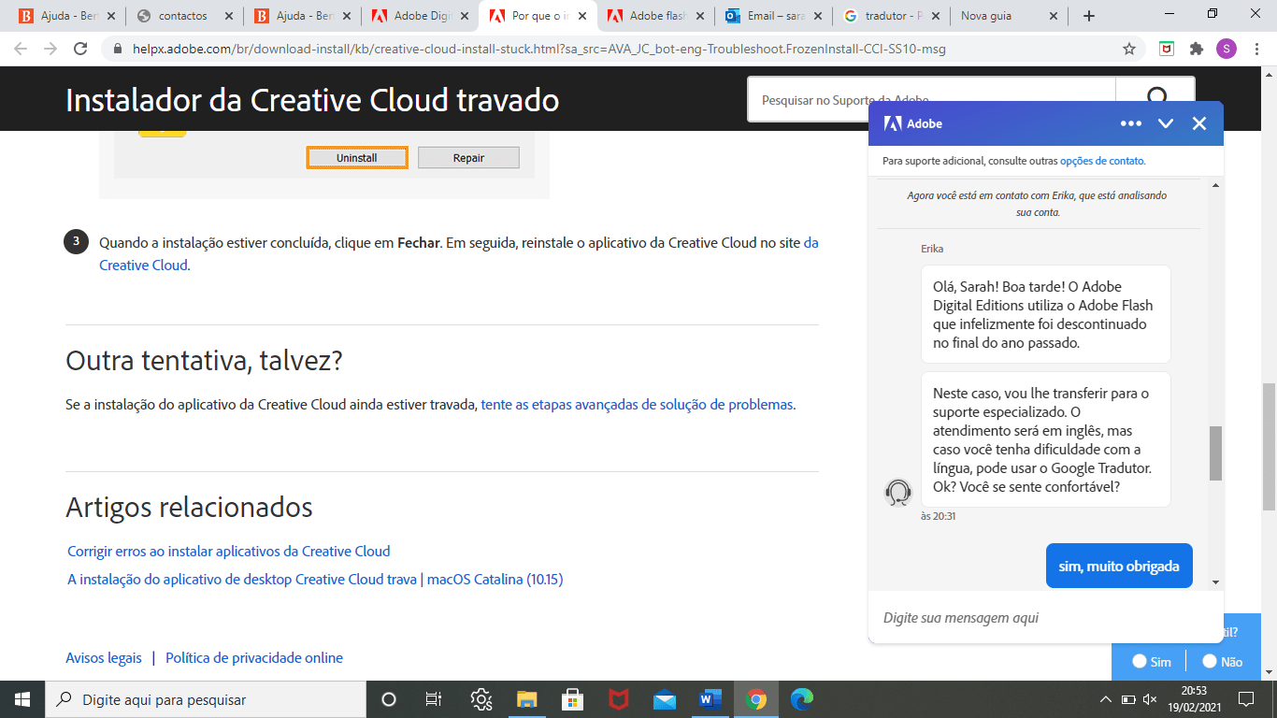Click the 'Pesquisar no Suporte da Adobe' field

pyautogui.click(x=931, y=99)
